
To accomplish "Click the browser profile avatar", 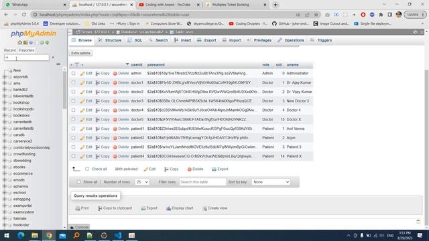I will (x=399, y=15).
